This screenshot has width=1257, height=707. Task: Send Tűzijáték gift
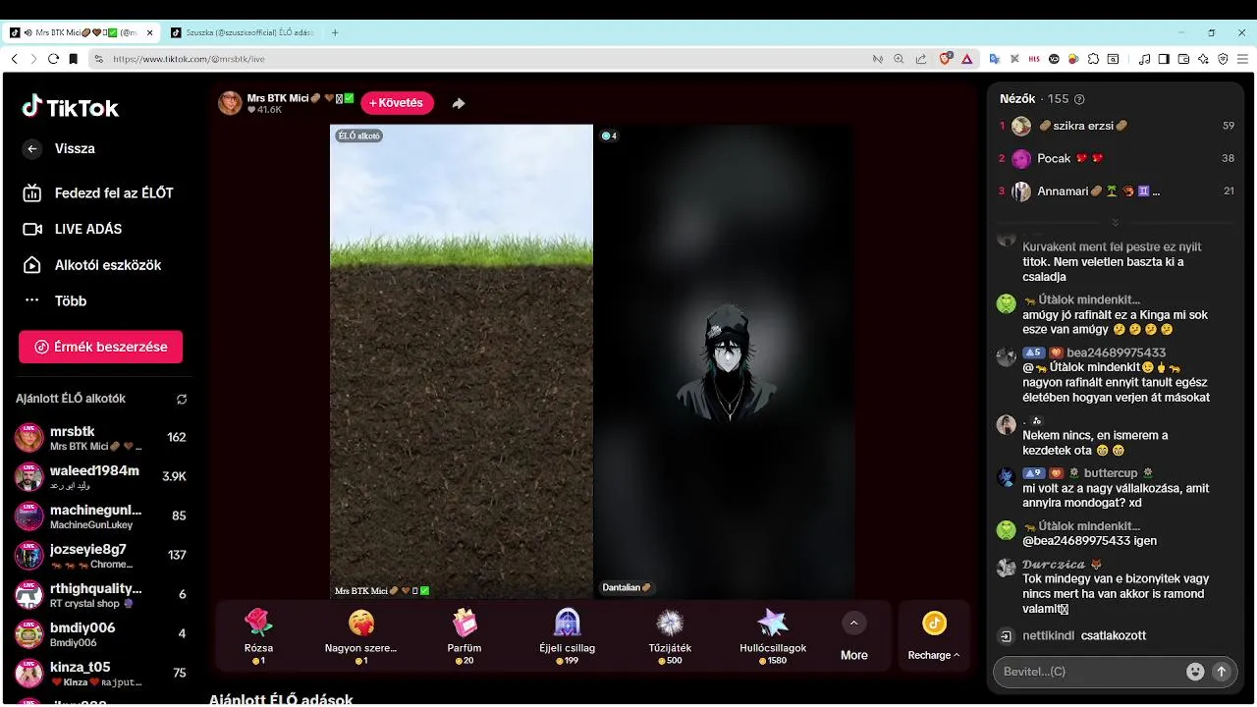click(x=671, y=635)
